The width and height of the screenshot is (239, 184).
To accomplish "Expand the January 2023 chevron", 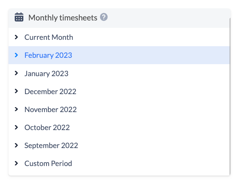I will tap(16, 73).
